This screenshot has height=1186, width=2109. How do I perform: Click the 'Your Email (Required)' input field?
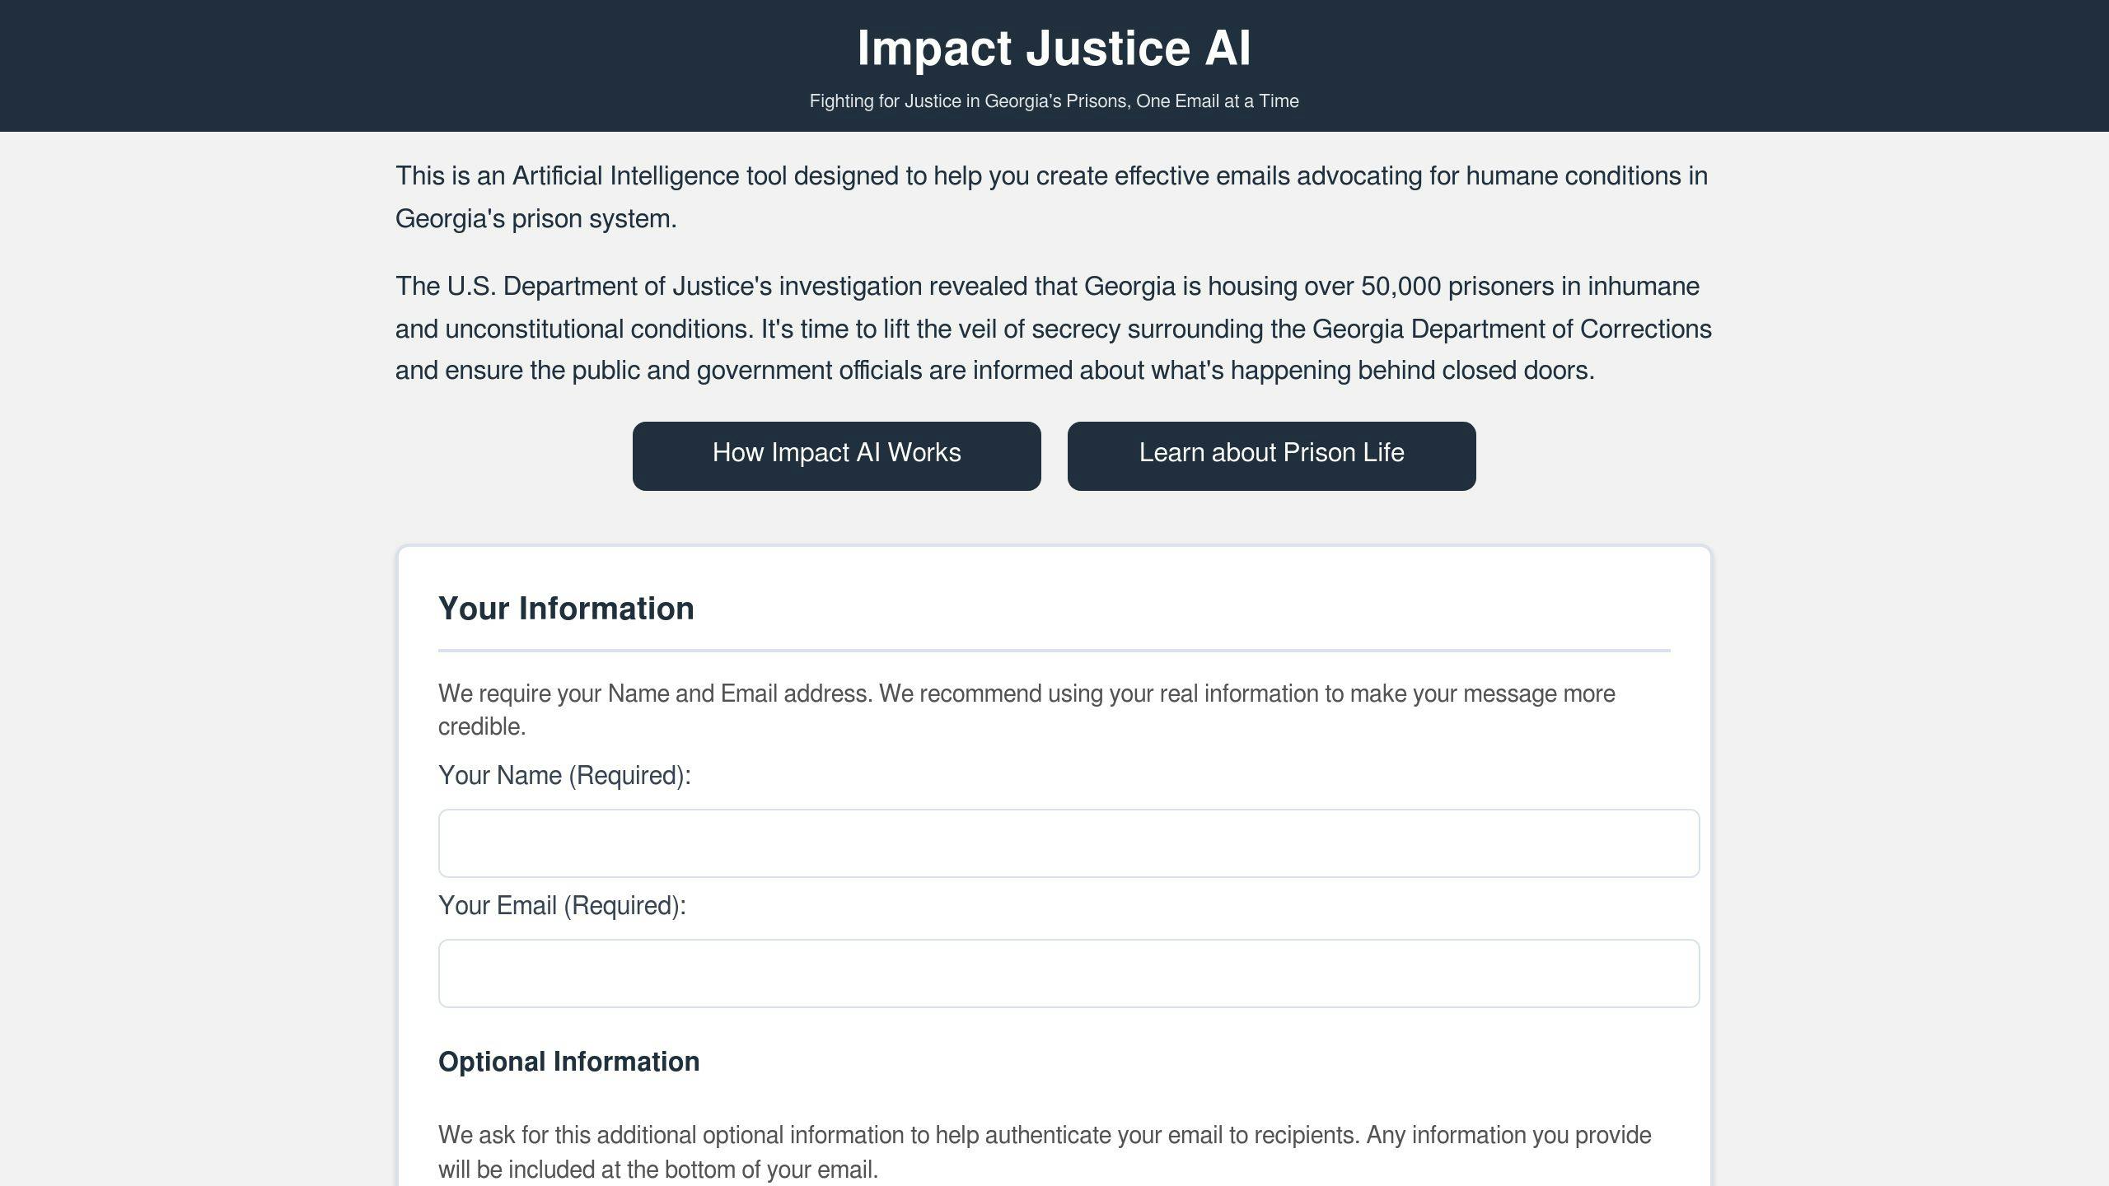pos(1069,974)
